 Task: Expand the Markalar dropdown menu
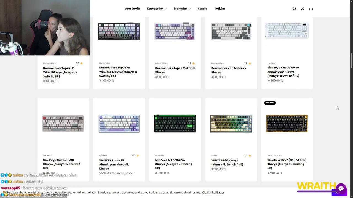point(182,9)
